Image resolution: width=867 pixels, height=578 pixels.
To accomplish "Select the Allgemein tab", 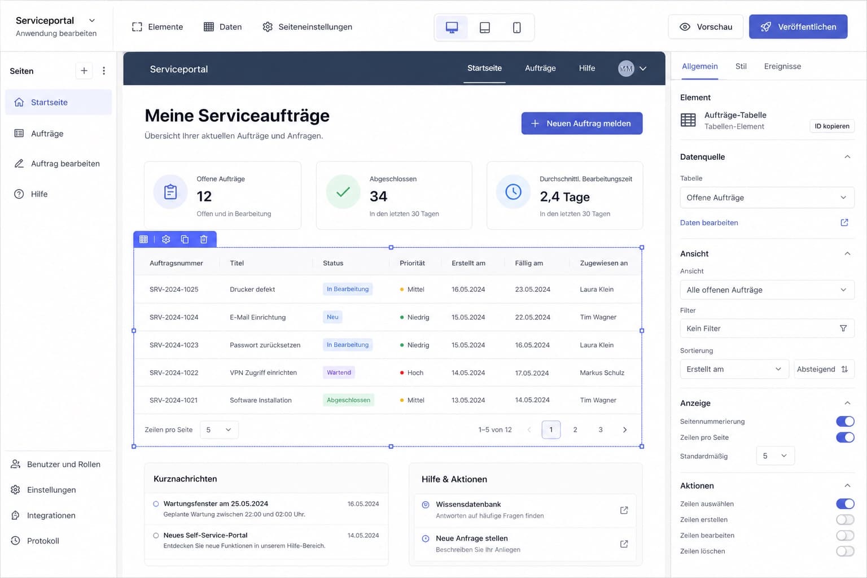I will pyautogui.click(x=699, y=67).
